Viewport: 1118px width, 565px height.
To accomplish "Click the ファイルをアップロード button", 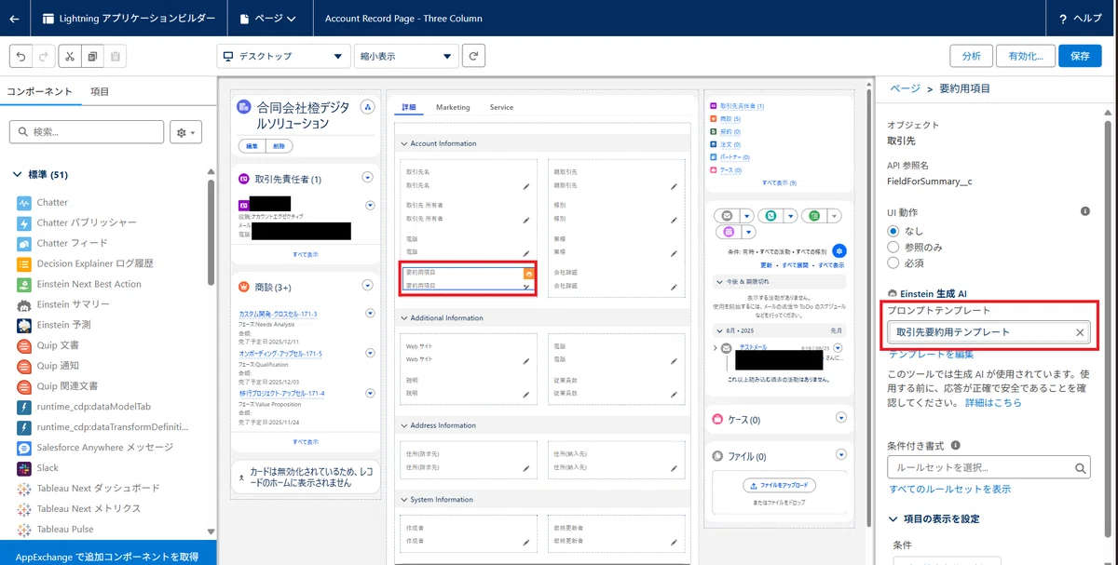I will coord(780,486).
